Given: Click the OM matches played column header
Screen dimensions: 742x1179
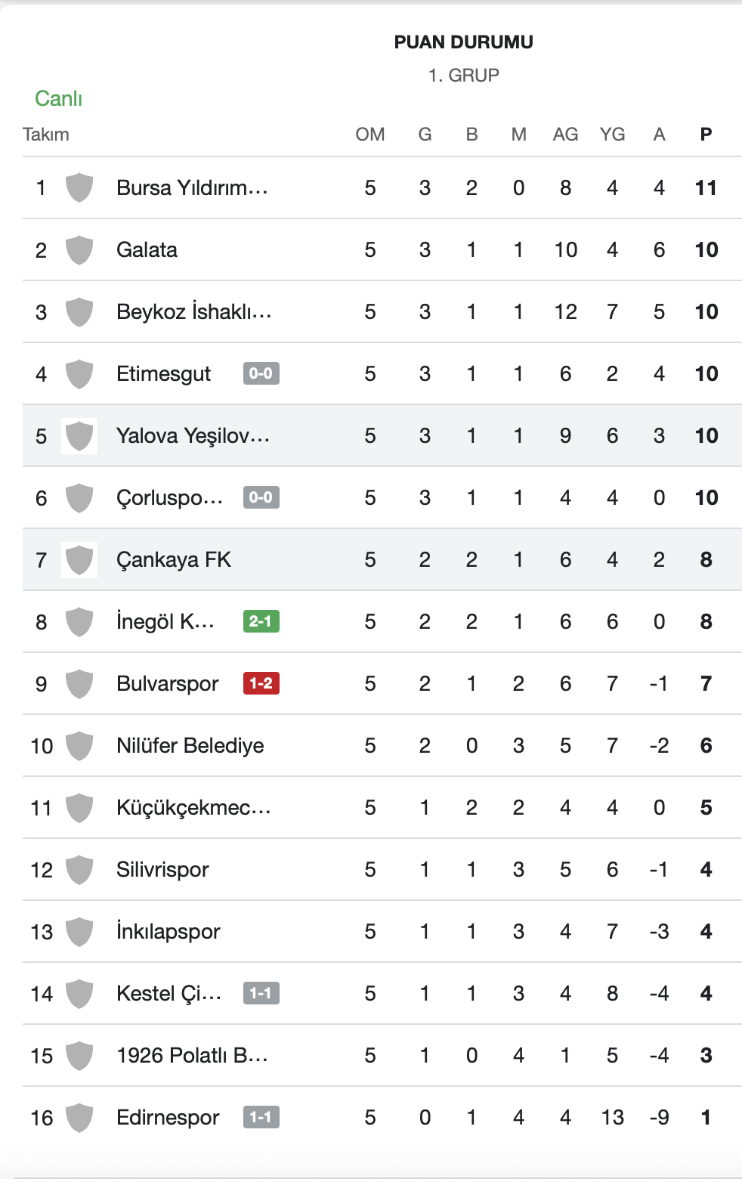Looking at the screenshot, I should tap(370, 135).
